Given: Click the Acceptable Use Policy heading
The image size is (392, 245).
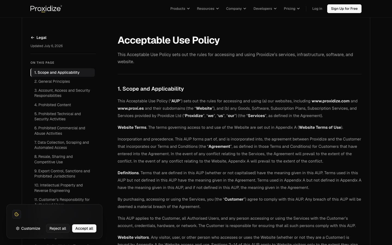Looking at the screenshot, I should click(x=169, y=40).
